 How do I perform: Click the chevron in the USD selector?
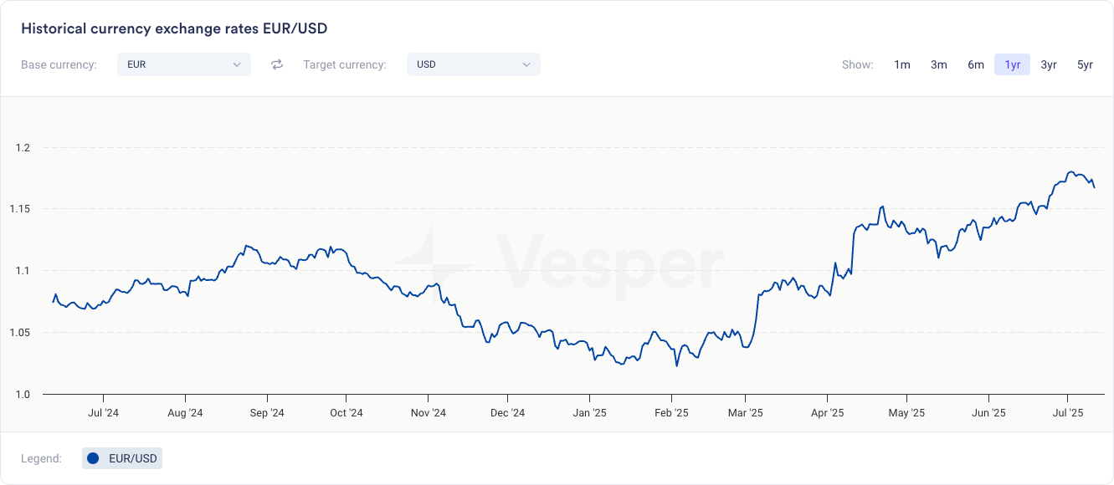[x=526, y=64]
